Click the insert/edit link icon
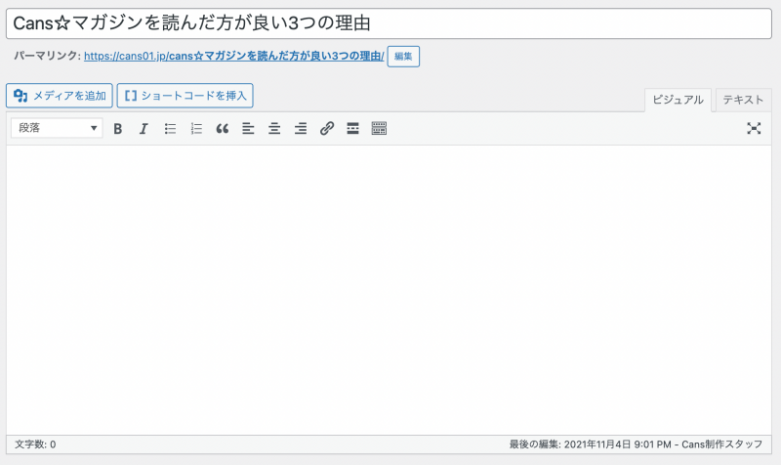Screen dimensions: 781x465 click(x=327, y=128)
